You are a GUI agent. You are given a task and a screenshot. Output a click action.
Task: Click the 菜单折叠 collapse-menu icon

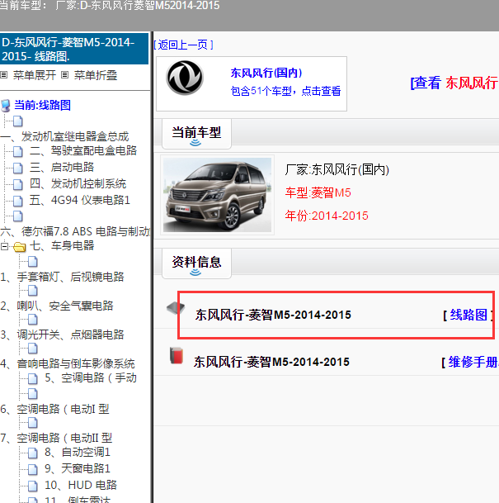pos(64,75)
